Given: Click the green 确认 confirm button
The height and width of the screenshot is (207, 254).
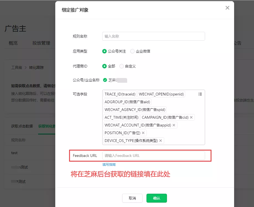Looking at the screenshot, I should 156,198.
